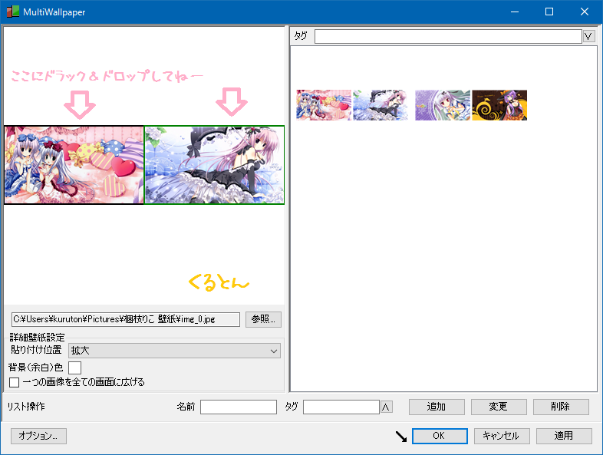Open the 貼り付け位置 dropdown showing 拡大

click(175, 351)
